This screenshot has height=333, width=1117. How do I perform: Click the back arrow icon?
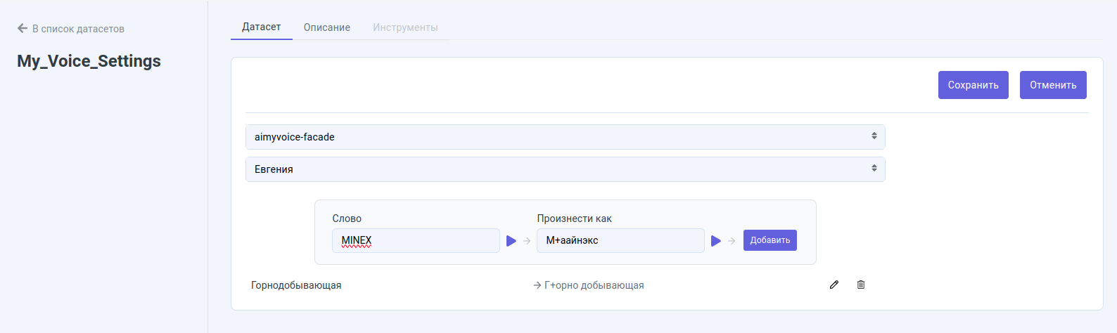[x=23, y=29]
